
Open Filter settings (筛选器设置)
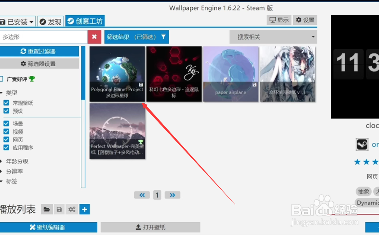pyautogui.click(x=39, y=64)
